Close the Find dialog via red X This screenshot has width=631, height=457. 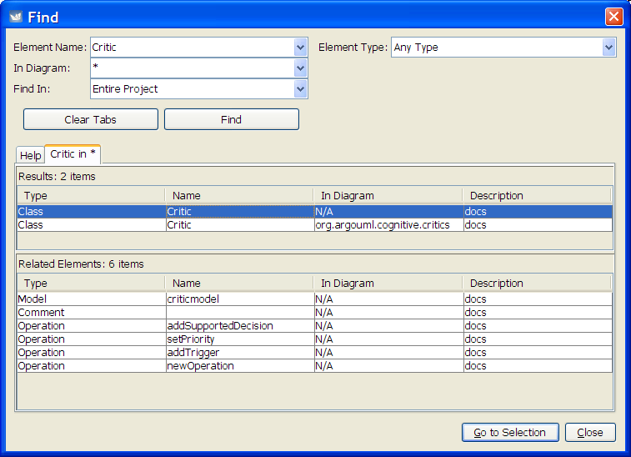613,17
